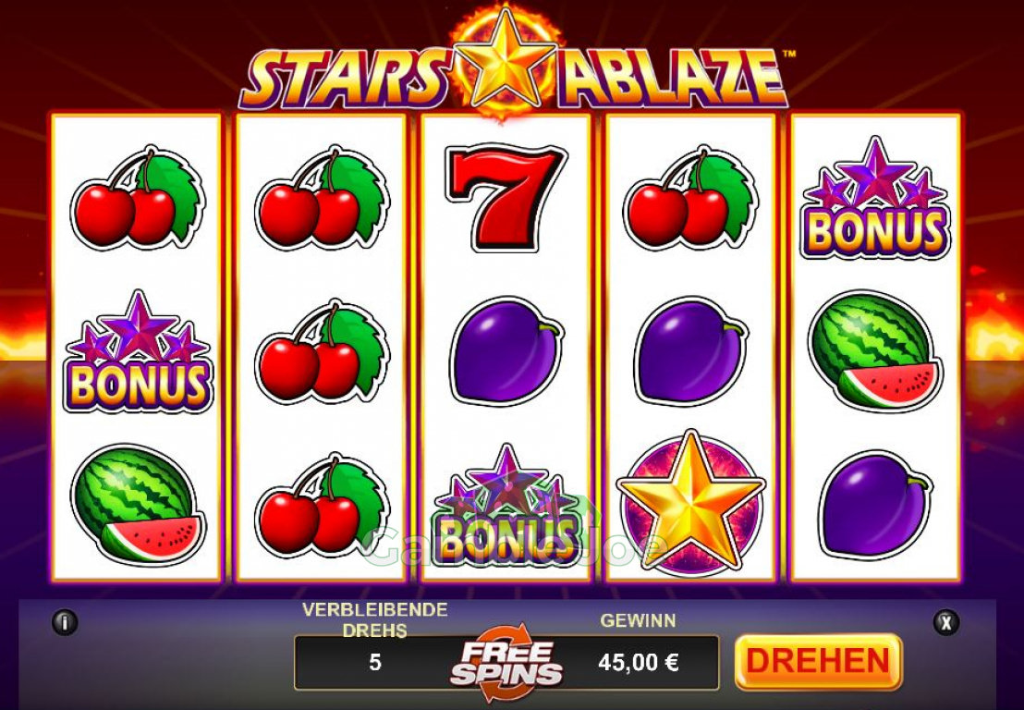Click the watermelon on the first reel
Viewport: 1024px width, 710px height.
coord(138,504)
